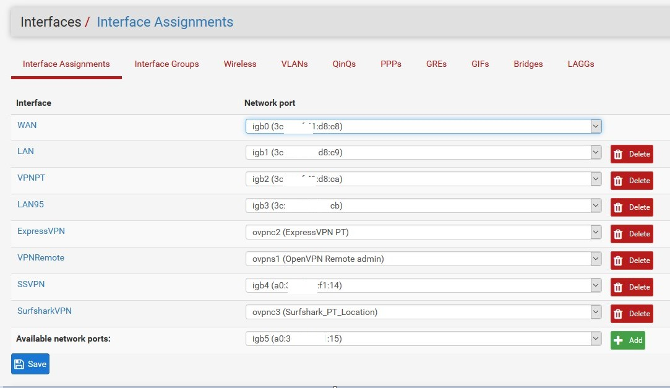Open the VLANs tab
670x388 pixels.
[x=294, y=64]
